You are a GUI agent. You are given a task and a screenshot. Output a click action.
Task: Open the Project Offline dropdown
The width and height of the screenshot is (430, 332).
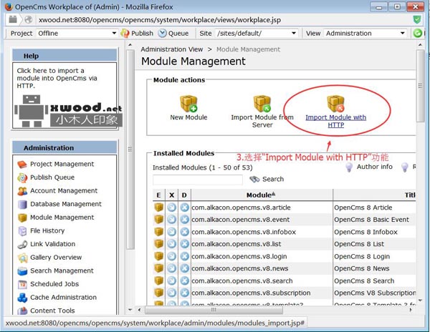(x=77, y=34)
